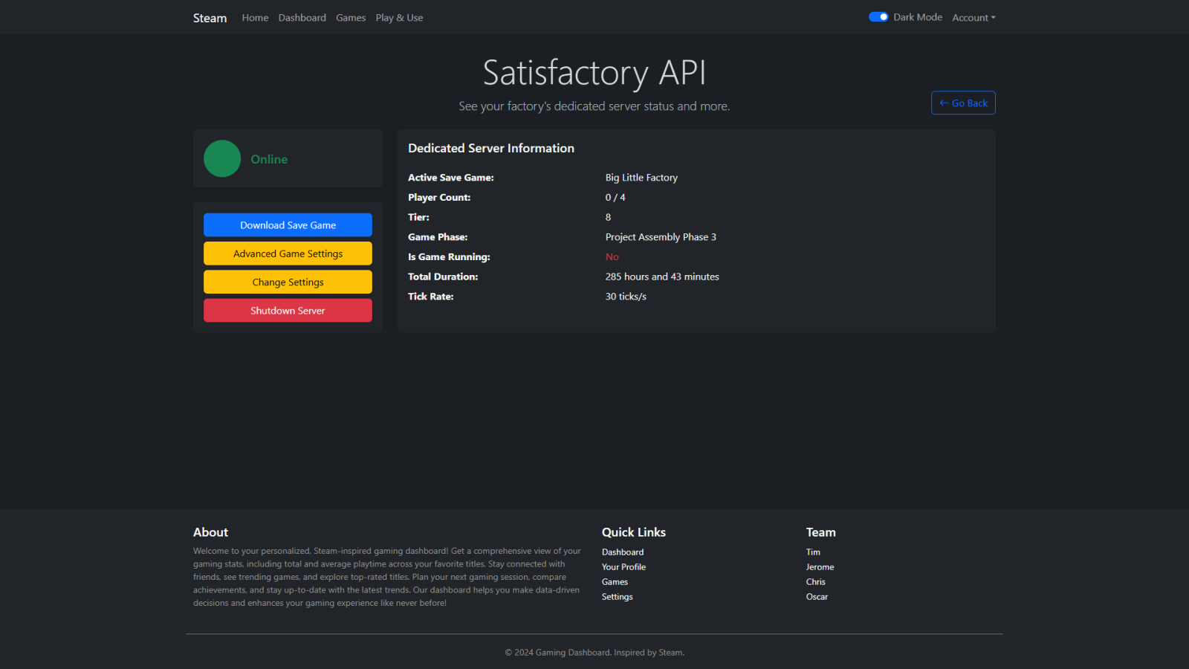
Task: Open the Games page from the navbar
Action: pos(350,17)
